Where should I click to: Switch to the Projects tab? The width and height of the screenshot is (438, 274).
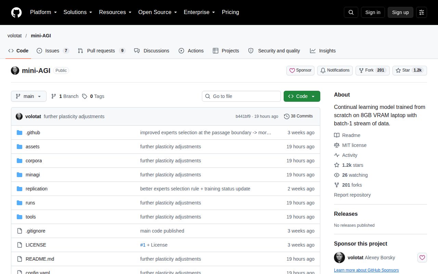pyautogui.click(x=226, y=51)
